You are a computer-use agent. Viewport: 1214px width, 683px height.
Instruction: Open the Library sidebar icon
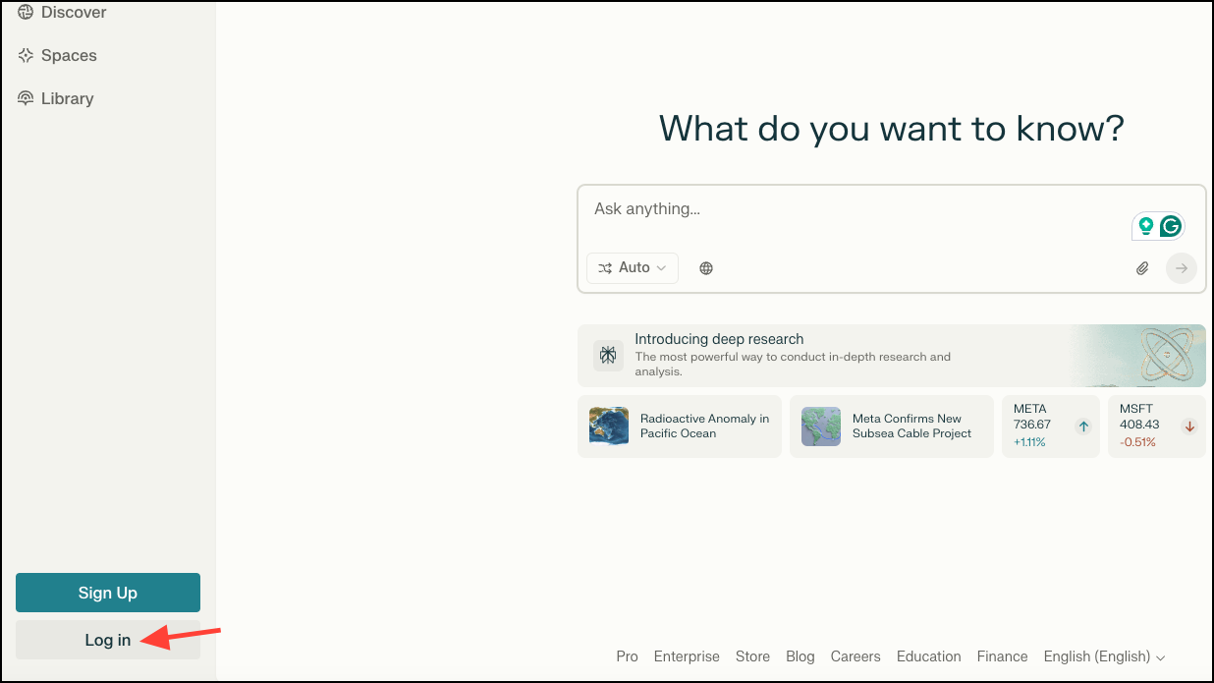click(x=26, y=98)
